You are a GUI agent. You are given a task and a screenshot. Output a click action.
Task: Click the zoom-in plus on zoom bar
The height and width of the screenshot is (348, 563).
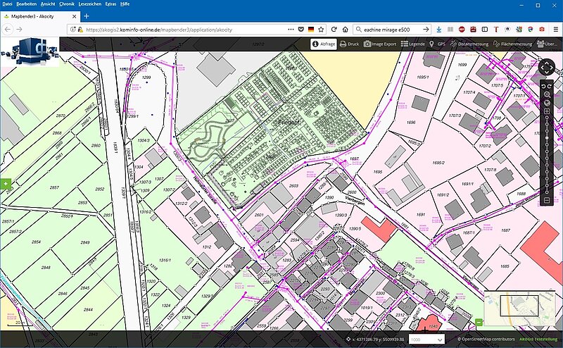[x=546, y=113]
